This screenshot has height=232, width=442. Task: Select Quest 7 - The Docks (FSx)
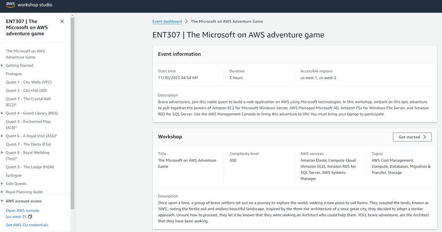29,144
